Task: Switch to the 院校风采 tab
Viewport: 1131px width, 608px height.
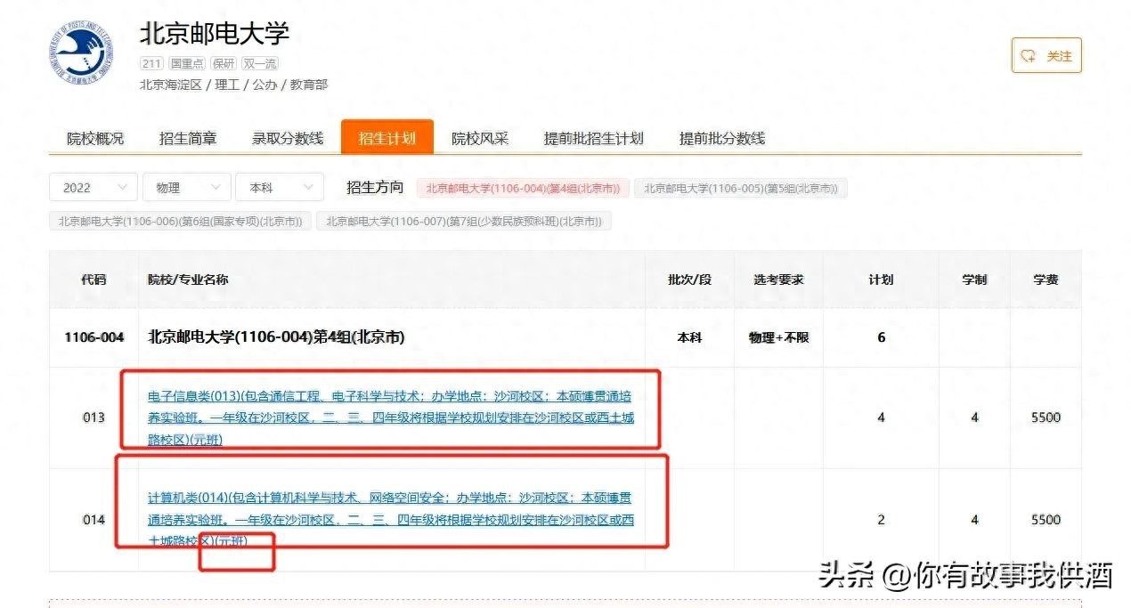Action: point(480,138)
